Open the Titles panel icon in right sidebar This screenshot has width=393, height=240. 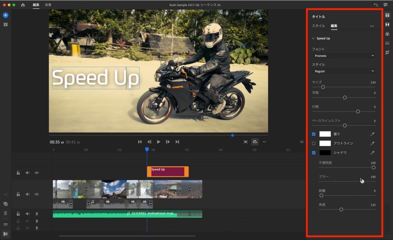[387, 15]
